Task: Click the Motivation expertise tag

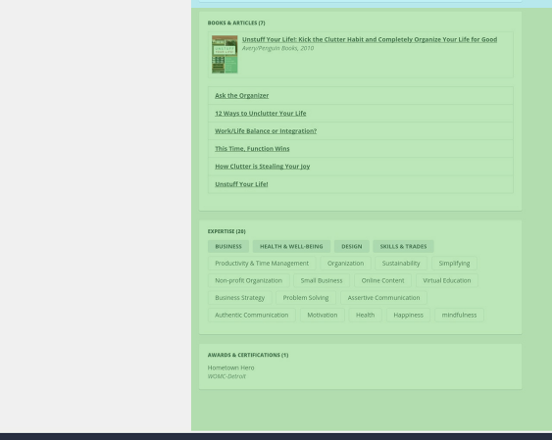Action: pos(323,315)
